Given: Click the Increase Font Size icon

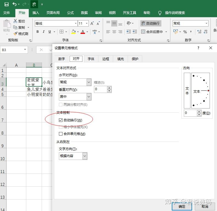Looking at the screenshot, I should pyautogui.click(x=92, y=23).
